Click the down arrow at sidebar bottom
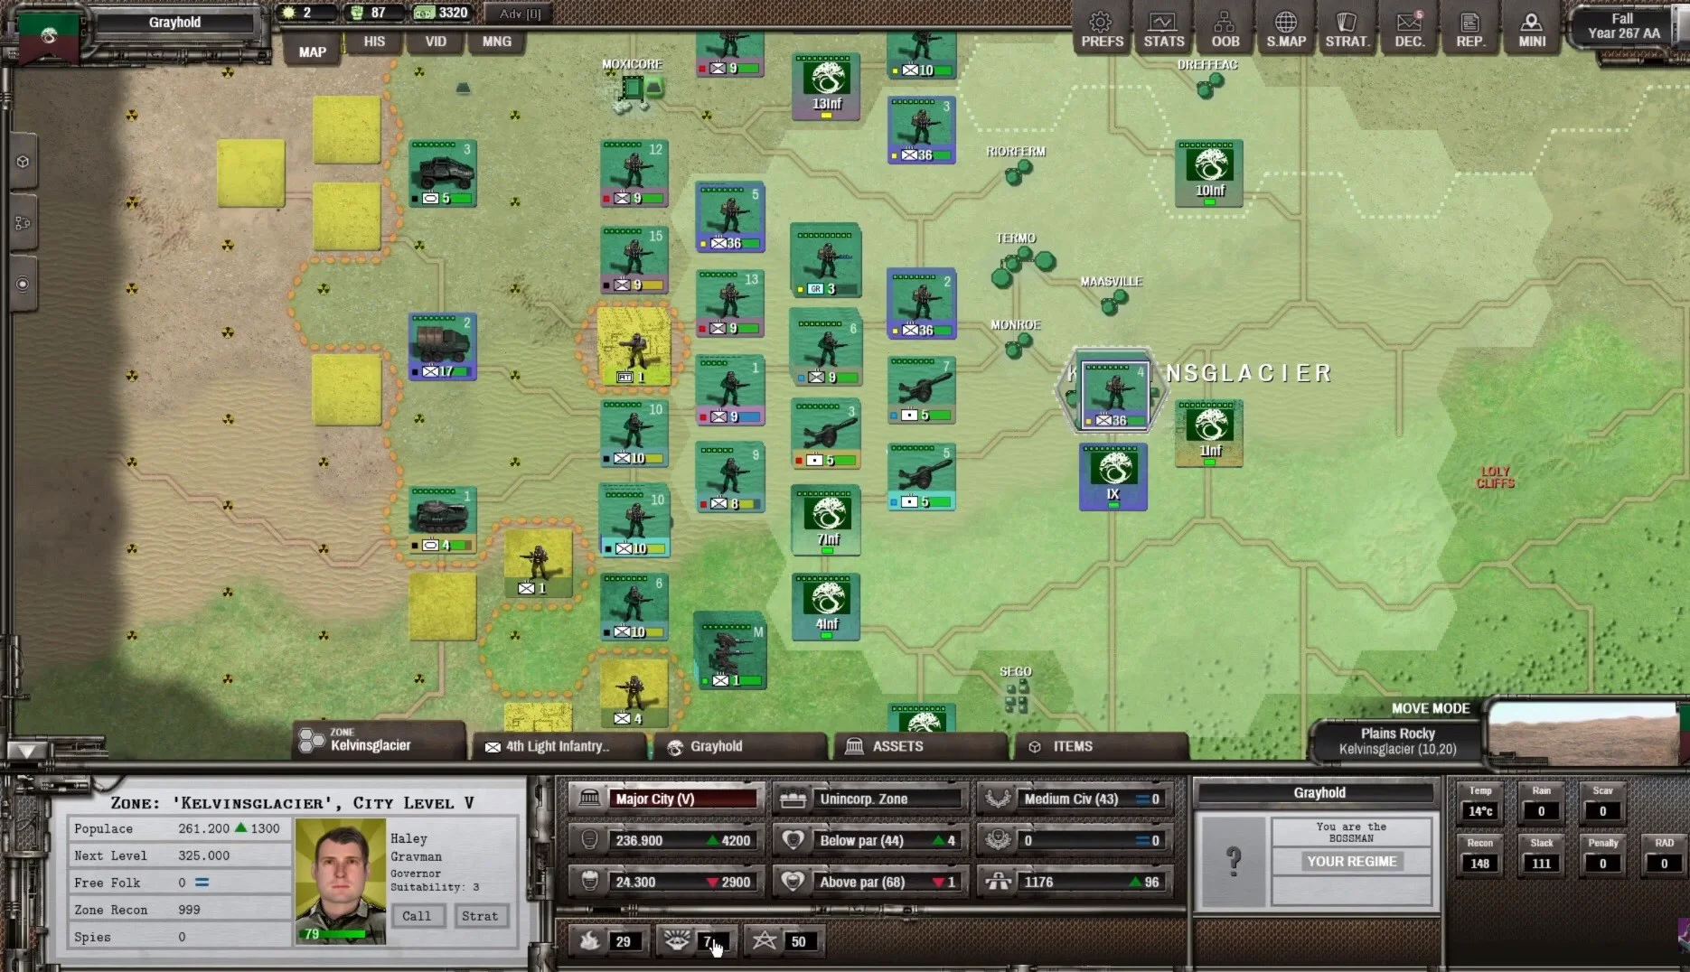The image size is (1690, 972). tap(27, 751)
